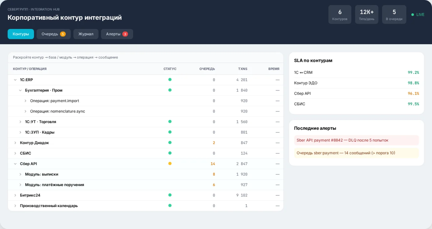432x229 pixels.
Task: Collapse the Сбер API contour
Action: point(15,164)
